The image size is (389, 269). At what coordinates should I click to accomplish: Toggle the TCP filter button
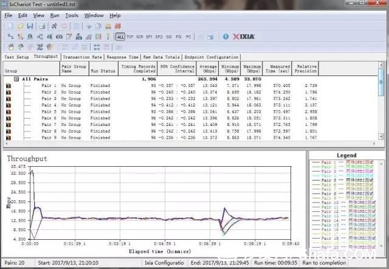[129, 37]
